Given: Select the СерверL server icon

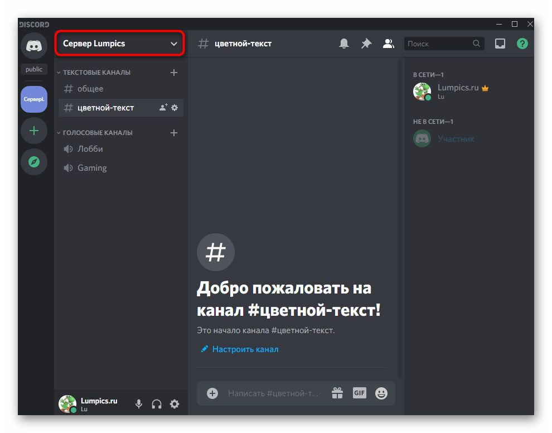Looking at the screenshot, I should (x=34, y=99).
